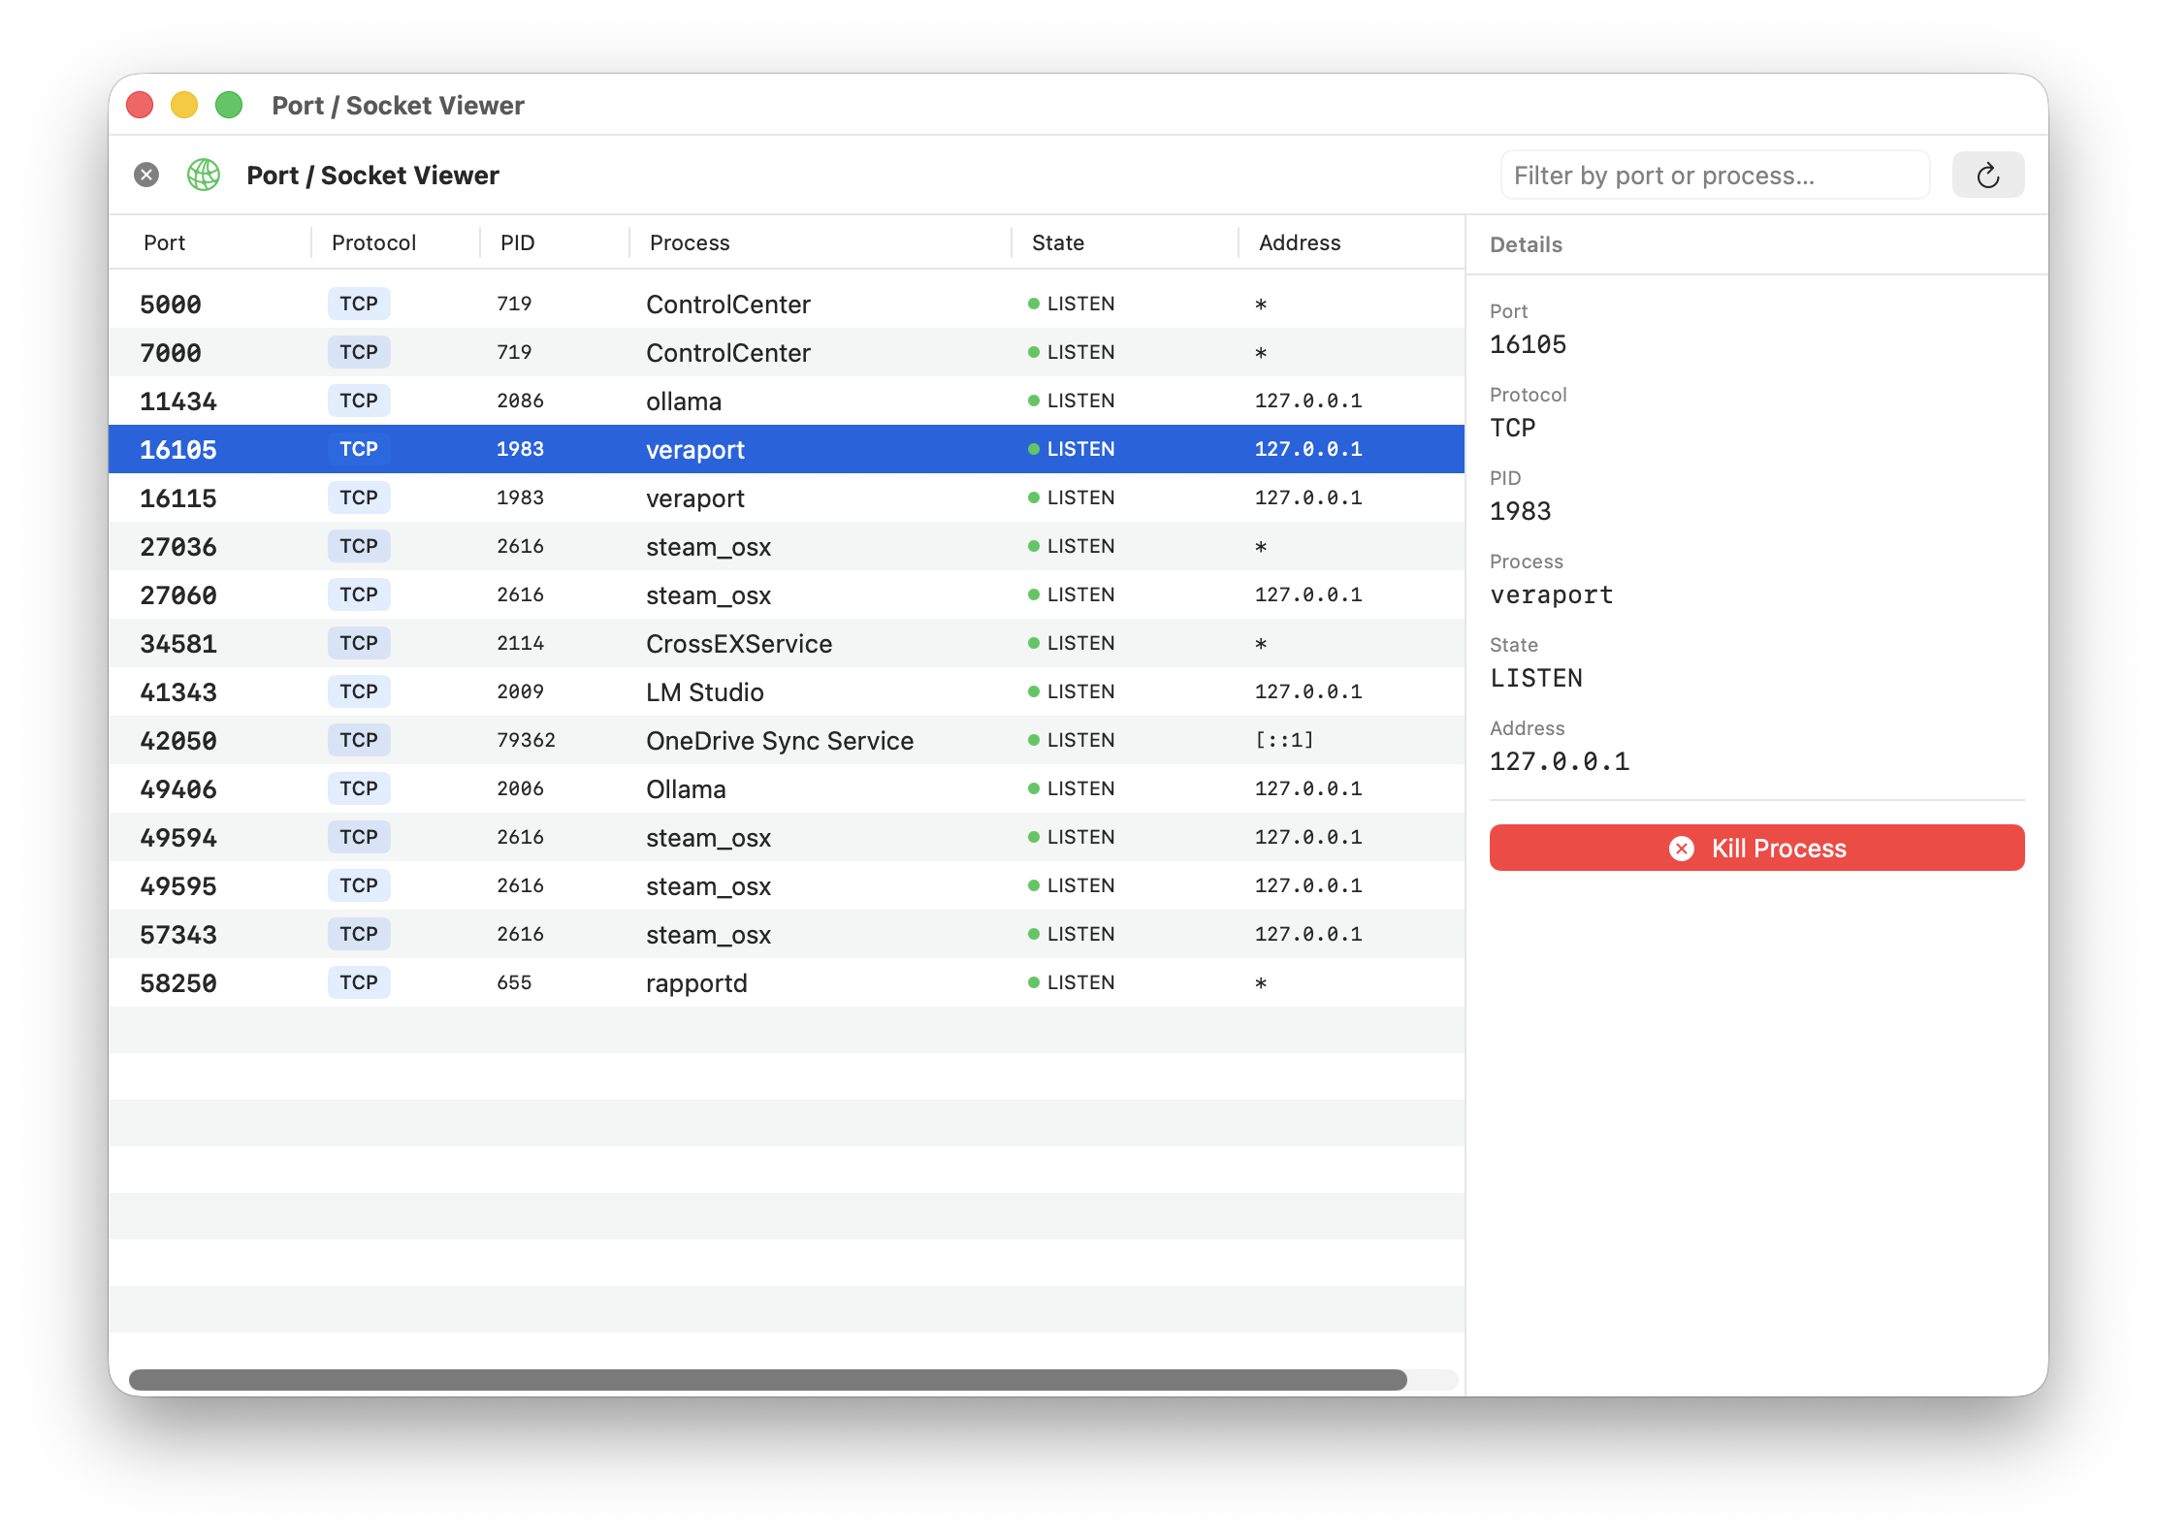Click the TCP protocol value in Details

(x=1513, y=428)
